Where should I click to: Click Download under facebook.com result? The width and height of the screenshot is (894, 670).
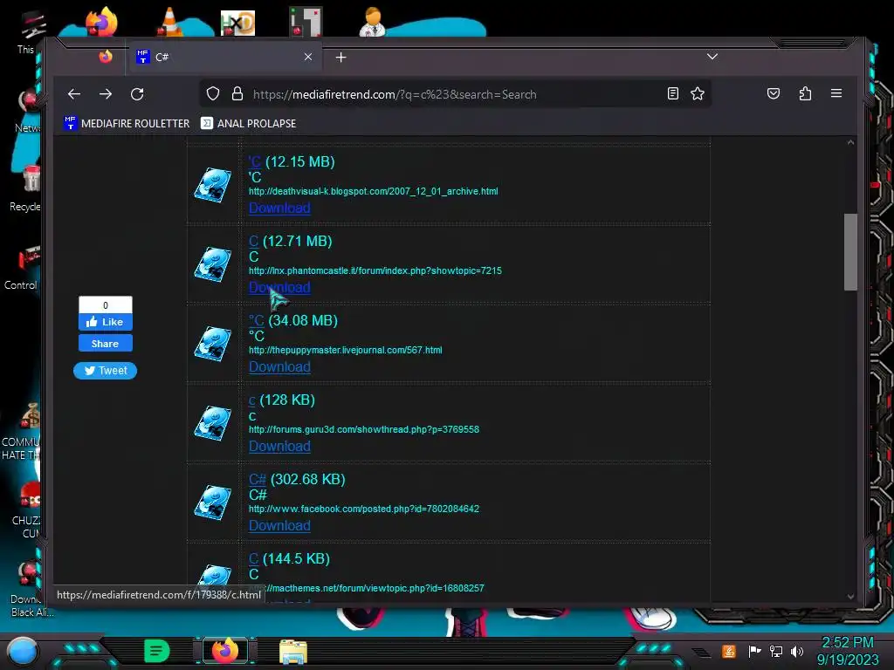[x=279, y=525]
